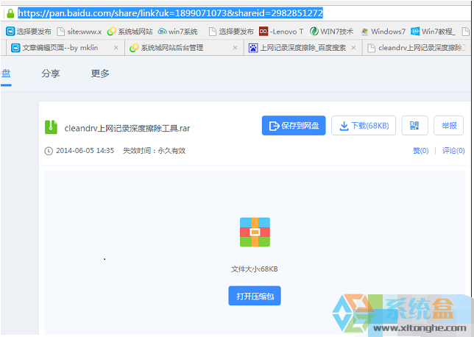Open the 分享 navigation item
The width and height of the screenshot is (474, 337).
(x=51, y=74)
